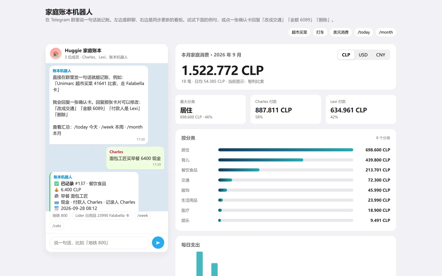The width and height of the screenshot is (442, 276).
Task: Click the 9.491 CLP amount for 娱乐
Action: pyautogui.click(x=380, y=220)
